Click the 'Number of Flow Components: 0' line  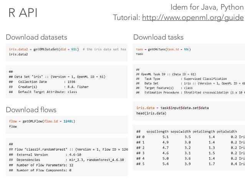40,170
